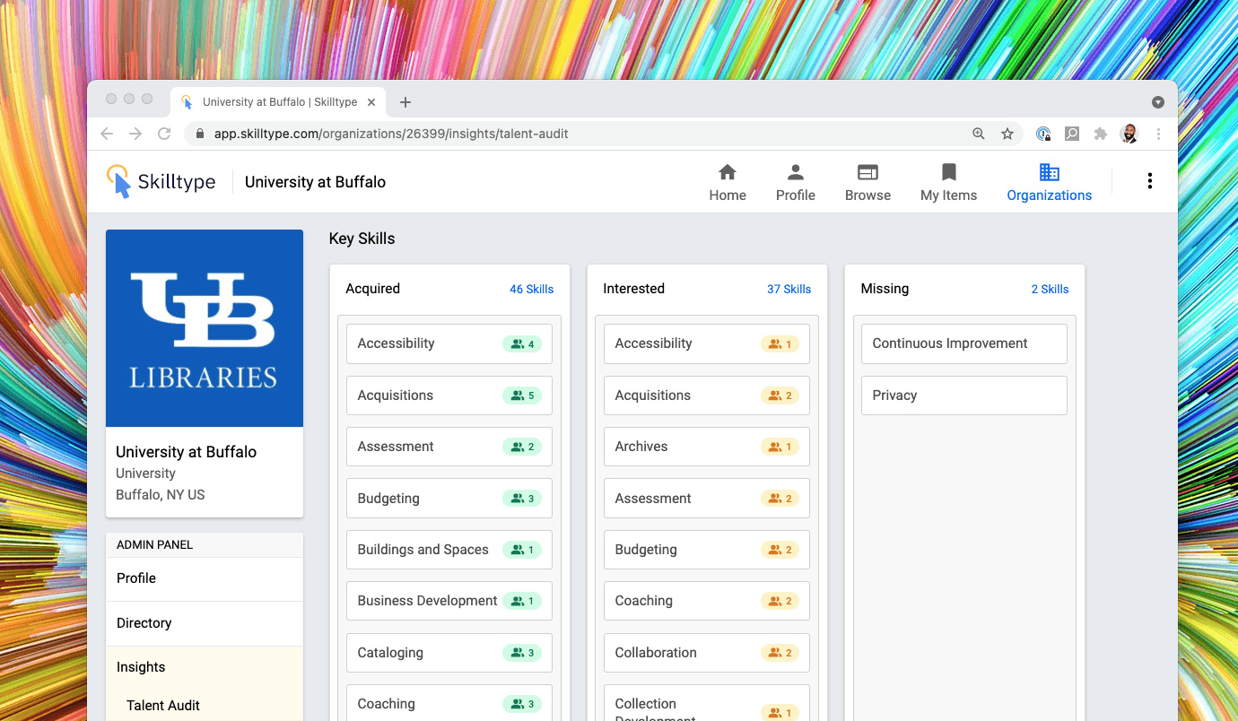Click the UB Libraries logo image
1238x721 pixels.
(x=205, y=328)
